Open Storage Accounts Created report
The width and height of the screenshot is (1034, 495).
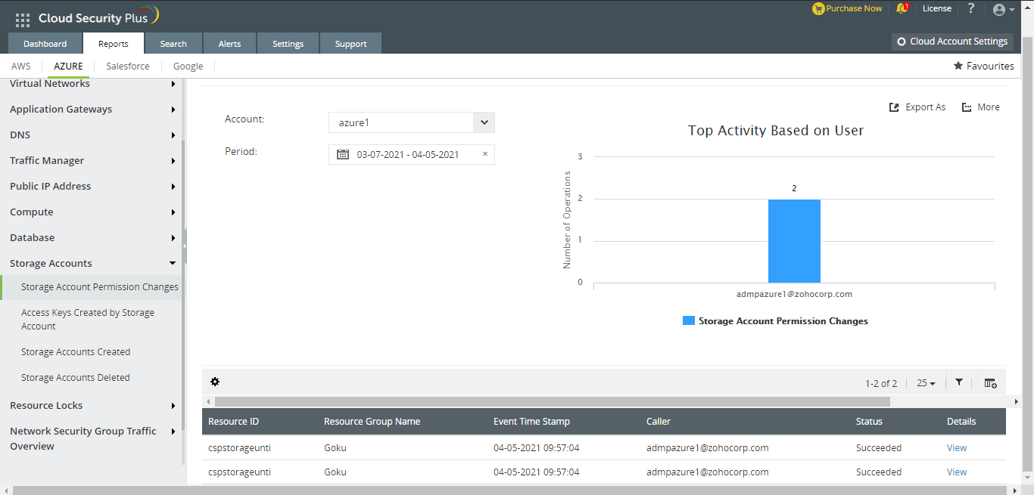[x=76, y=352]
